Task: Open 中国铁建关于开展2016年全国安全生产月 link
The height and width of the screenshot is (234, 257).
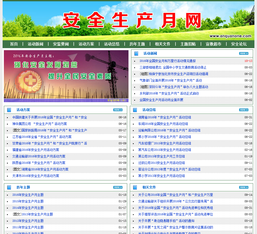Action: [x=50, y=118]
